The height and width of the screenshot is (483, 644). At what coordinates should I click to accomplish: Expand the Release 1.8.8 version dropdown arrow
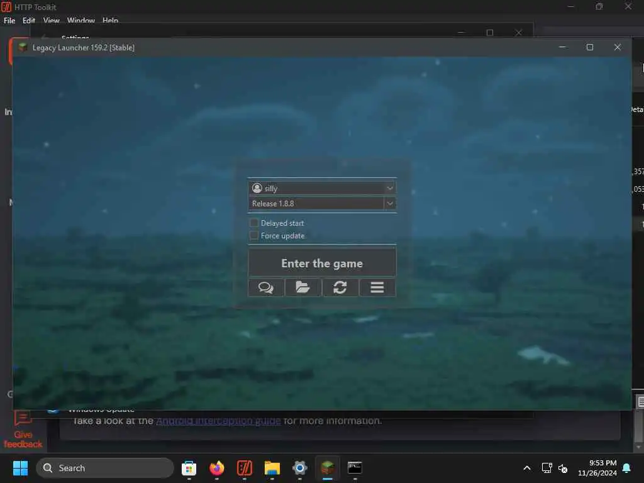[390, 203]
